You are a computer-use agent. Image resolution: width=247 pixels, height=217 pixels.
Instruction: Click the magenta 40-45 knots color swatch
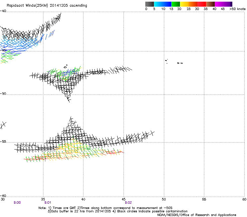(x=219, y=4)
